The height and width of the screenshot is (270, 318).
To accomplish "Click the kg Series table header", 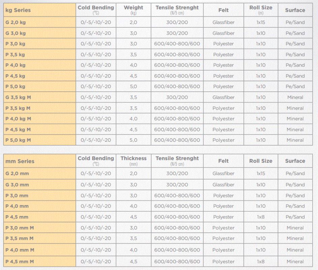I will point(18,10).
